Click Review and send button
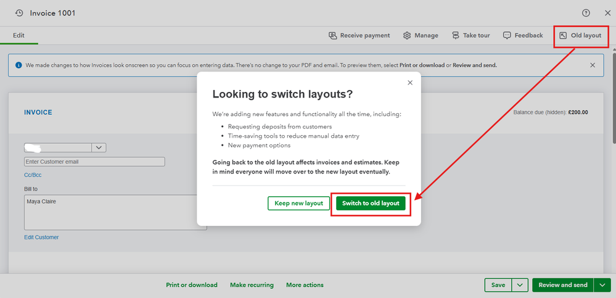 click(563, 285)
